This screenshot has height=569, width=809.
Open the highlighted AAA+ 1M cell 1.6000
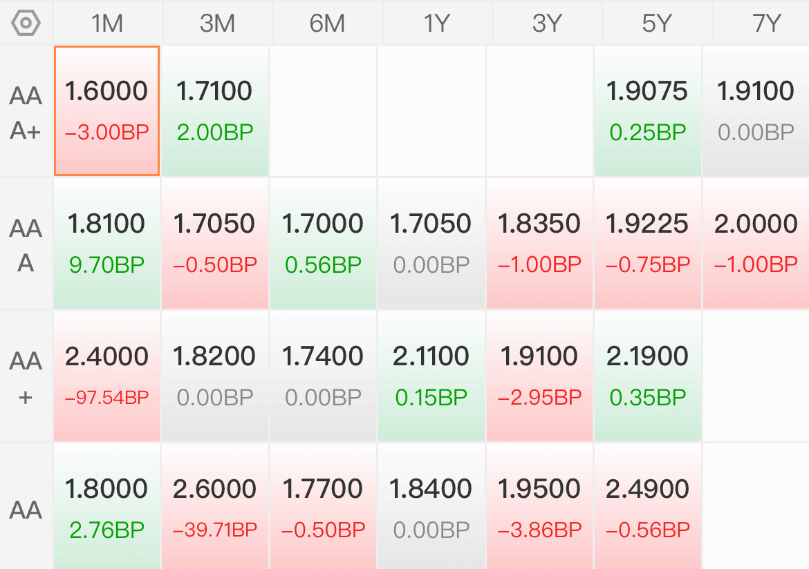click(106, 110)
